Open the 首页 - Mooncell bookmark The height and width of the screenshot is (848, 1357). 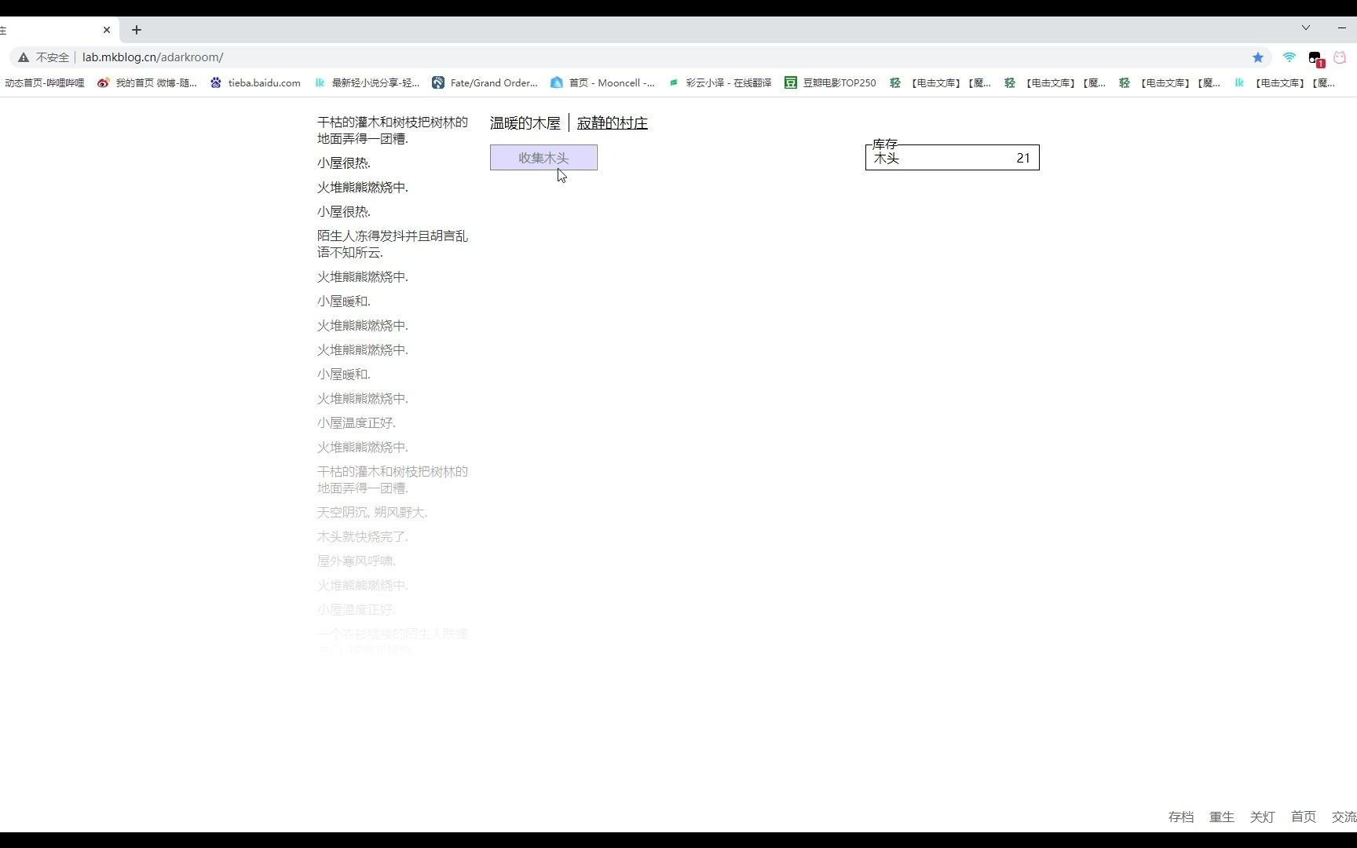(603, 82)
